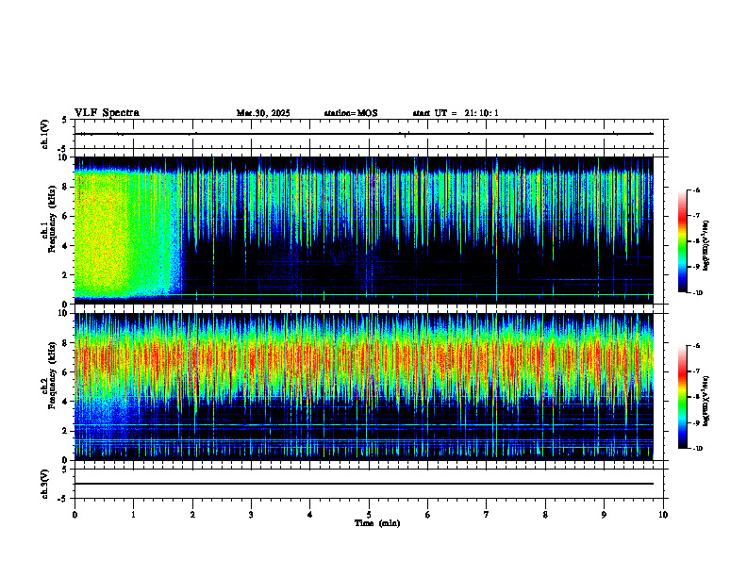Screen dimensions: 747x577
Task: Click tick label "6" on the Time axis
Action: pos(427,515)
